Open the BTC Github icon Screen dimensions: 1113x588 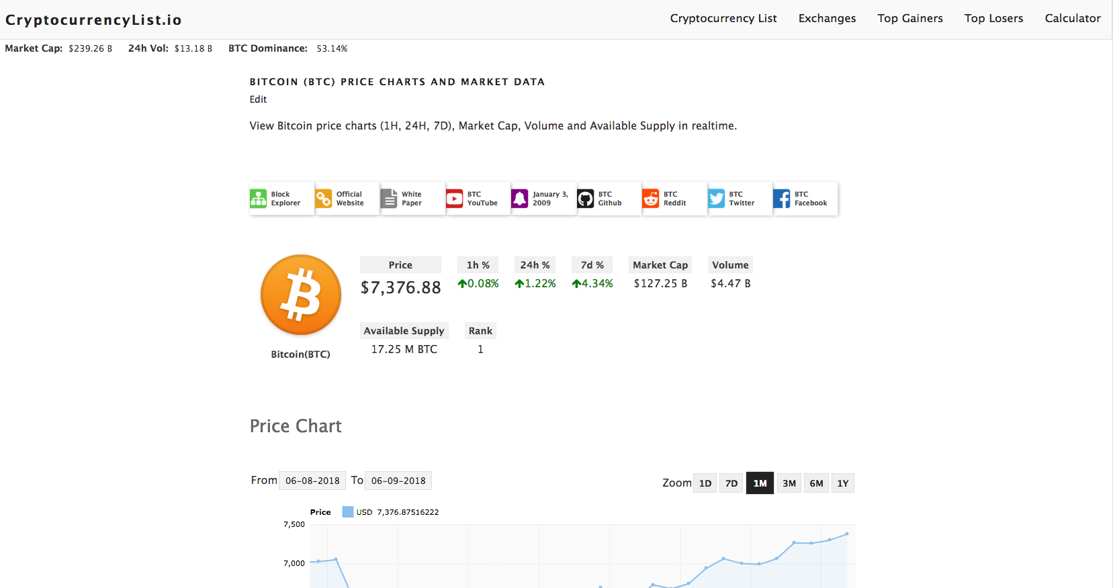click(x=586, y=199)
